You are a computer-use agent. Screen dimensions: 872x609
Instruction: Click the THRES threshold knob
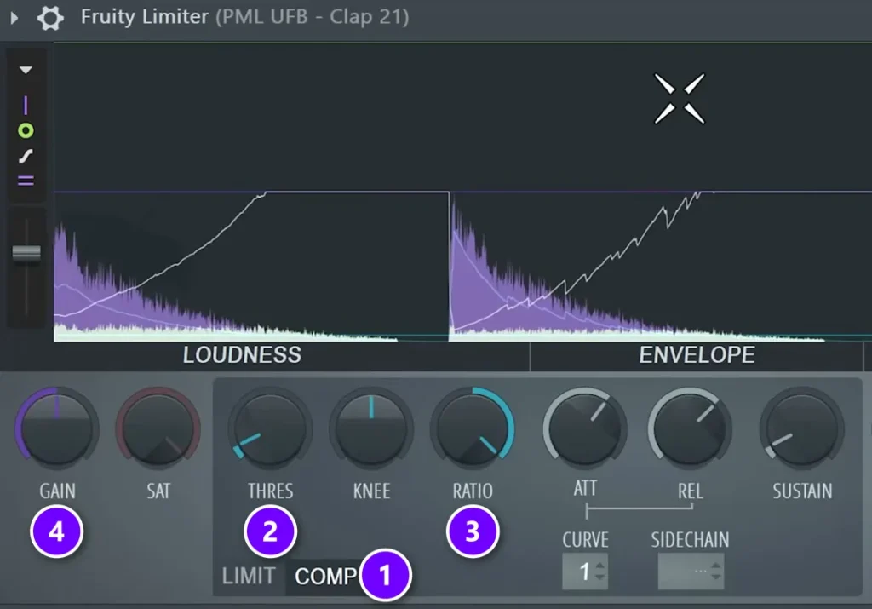tap(270, 428)
